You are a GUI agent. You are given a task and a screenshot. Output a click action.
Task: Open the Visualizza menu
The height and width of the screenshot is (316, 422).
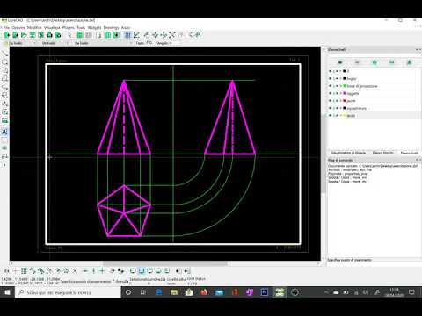tap(52, 28)
